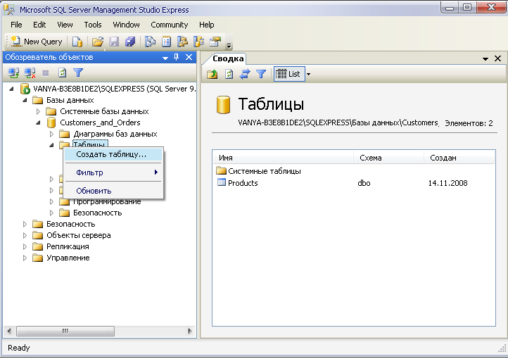508x359 pixels.
Task: Click the scroll right arrow in Object Explorer
Action: pos(190,331)
